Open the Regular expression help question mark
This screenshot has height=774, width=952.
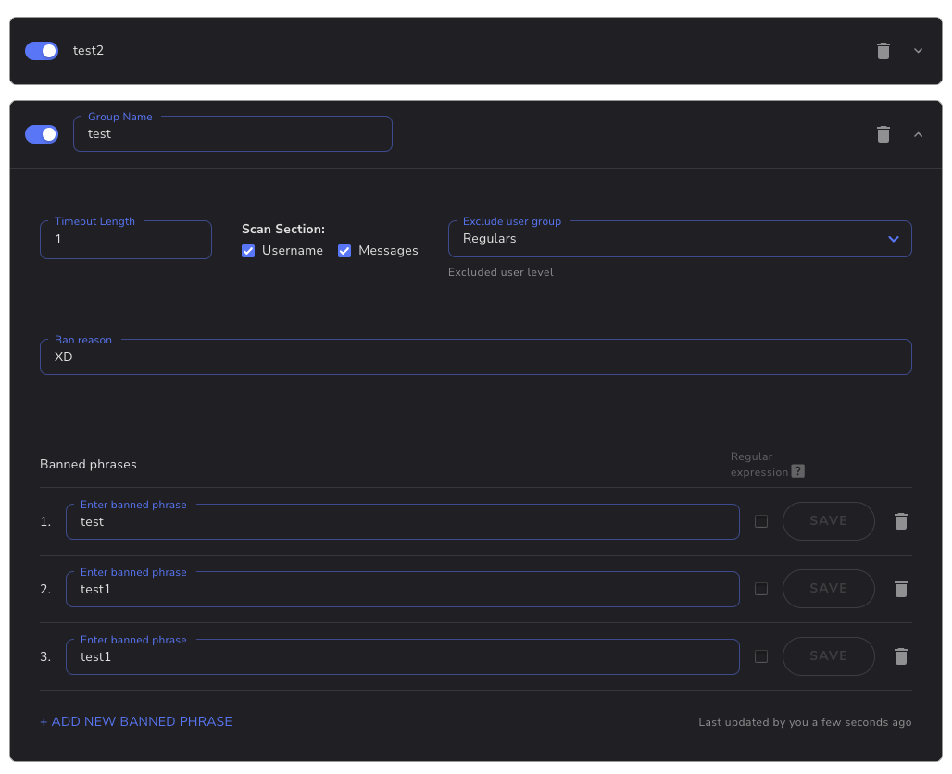coord(797,471)
